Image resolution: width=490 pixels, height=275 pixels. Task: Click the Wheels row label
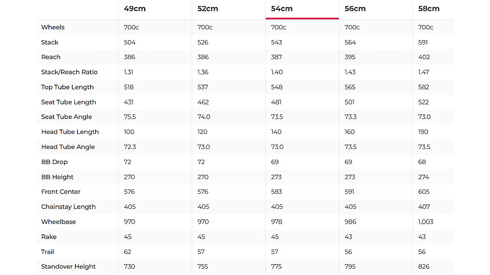pyautogui.click(x=53, y=27)
